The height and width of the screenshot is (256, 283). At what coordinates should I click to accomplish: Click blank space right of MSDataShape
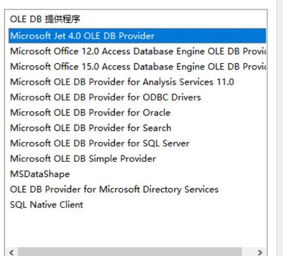167,174
